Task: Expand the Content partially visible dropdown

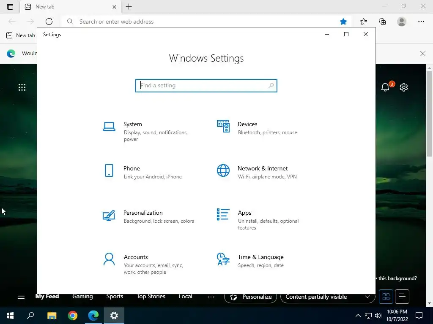Action: point(328,297)
